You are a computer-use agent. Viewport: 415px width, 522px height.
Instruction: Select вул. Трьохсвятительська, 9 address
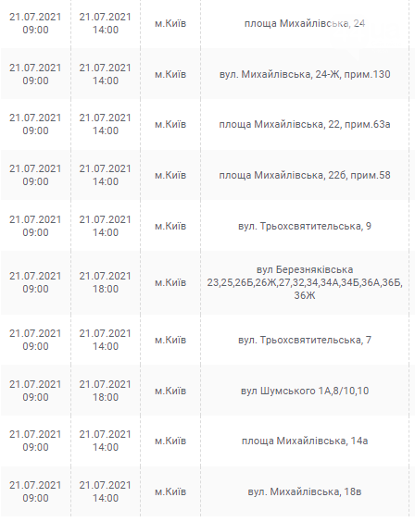point(305,227)
